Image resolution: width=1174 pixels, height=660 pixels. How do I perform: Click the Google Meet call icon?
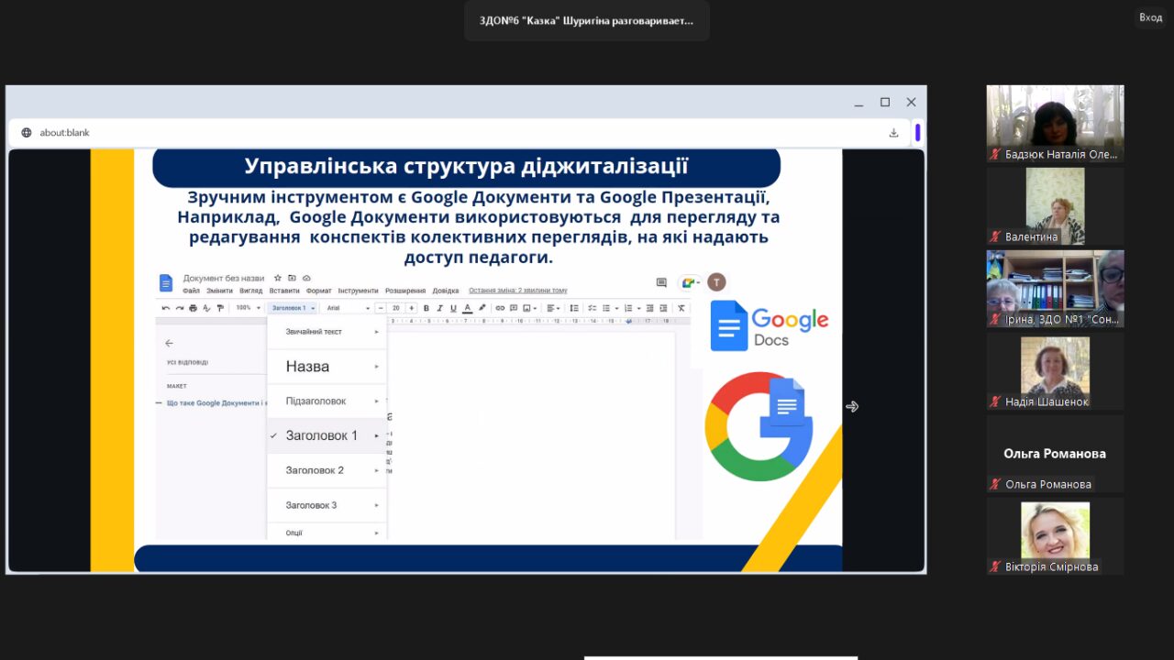690,282
